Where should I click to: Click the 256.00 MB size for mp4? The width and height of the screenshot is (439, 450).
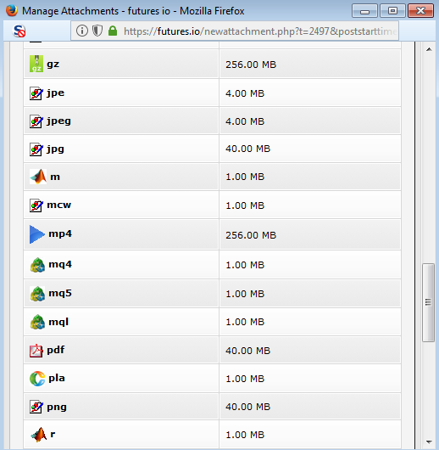(251, 235)
